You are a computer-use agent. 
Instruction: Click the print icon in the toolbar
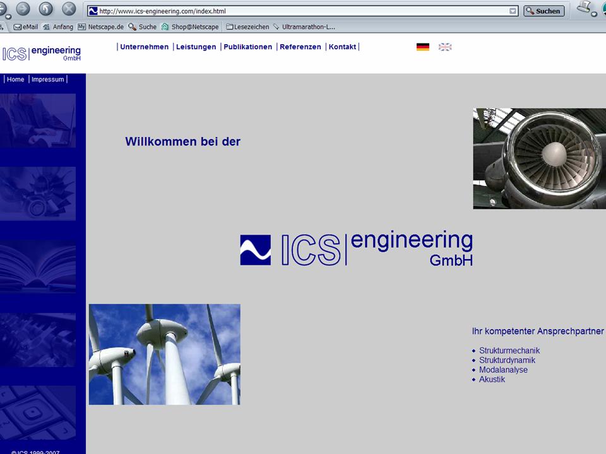[x=585, y=8]
